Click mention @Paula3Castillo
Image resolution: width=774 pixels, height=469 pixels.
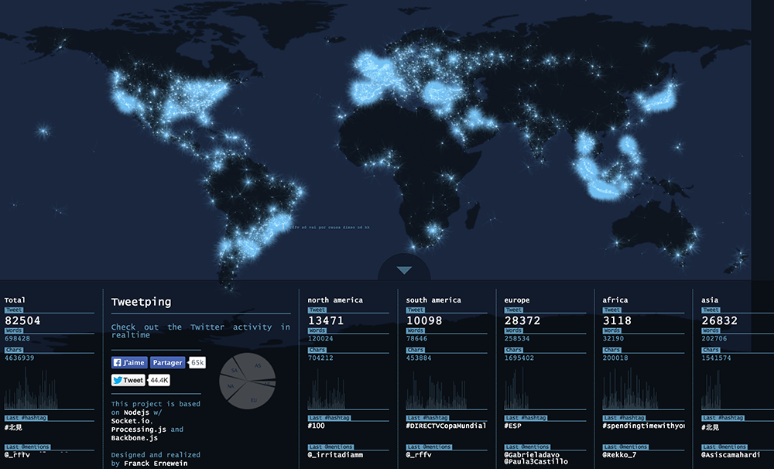pyautogui.click(x=536, y=461)
